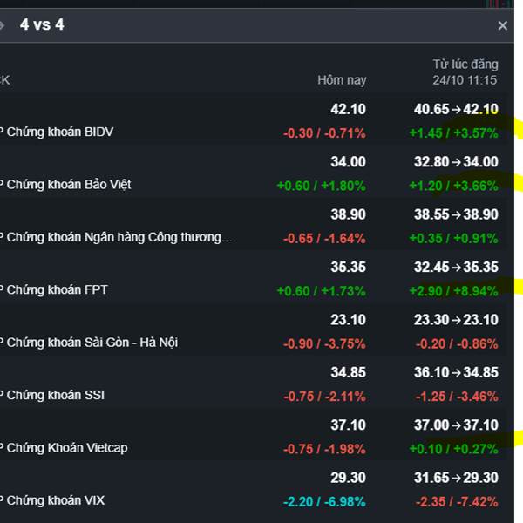Select the Chứng Khoán Vietcap row
This screenshot has height=523, width=523.
(x=66, y=448)
